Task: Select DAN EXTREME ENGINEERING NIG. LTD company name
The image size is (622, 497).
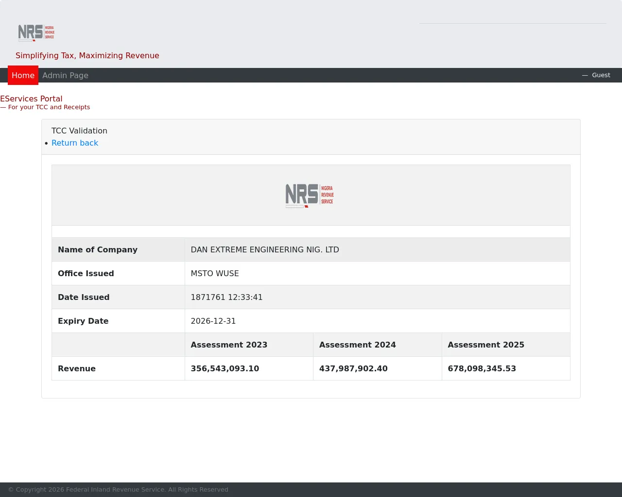Action: point(265,249)
